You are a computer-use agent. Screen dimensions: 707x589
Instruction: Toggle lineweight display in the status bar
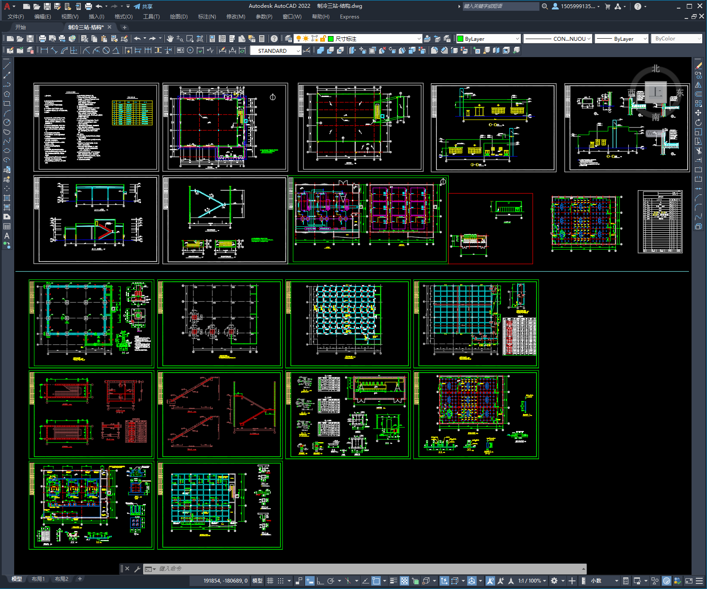[x=393, y=581]
